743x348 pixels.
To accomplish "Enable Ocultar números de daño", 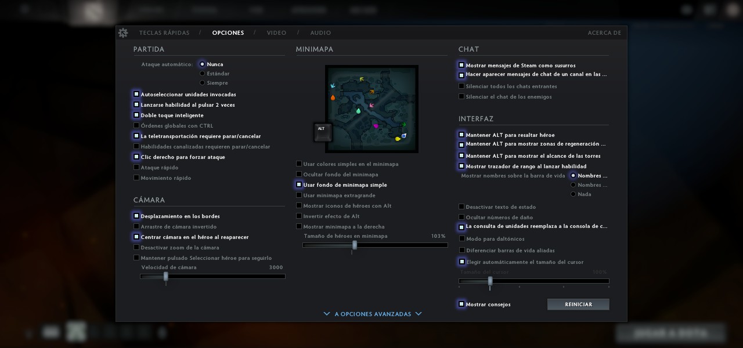I will [x=461, y=217].
